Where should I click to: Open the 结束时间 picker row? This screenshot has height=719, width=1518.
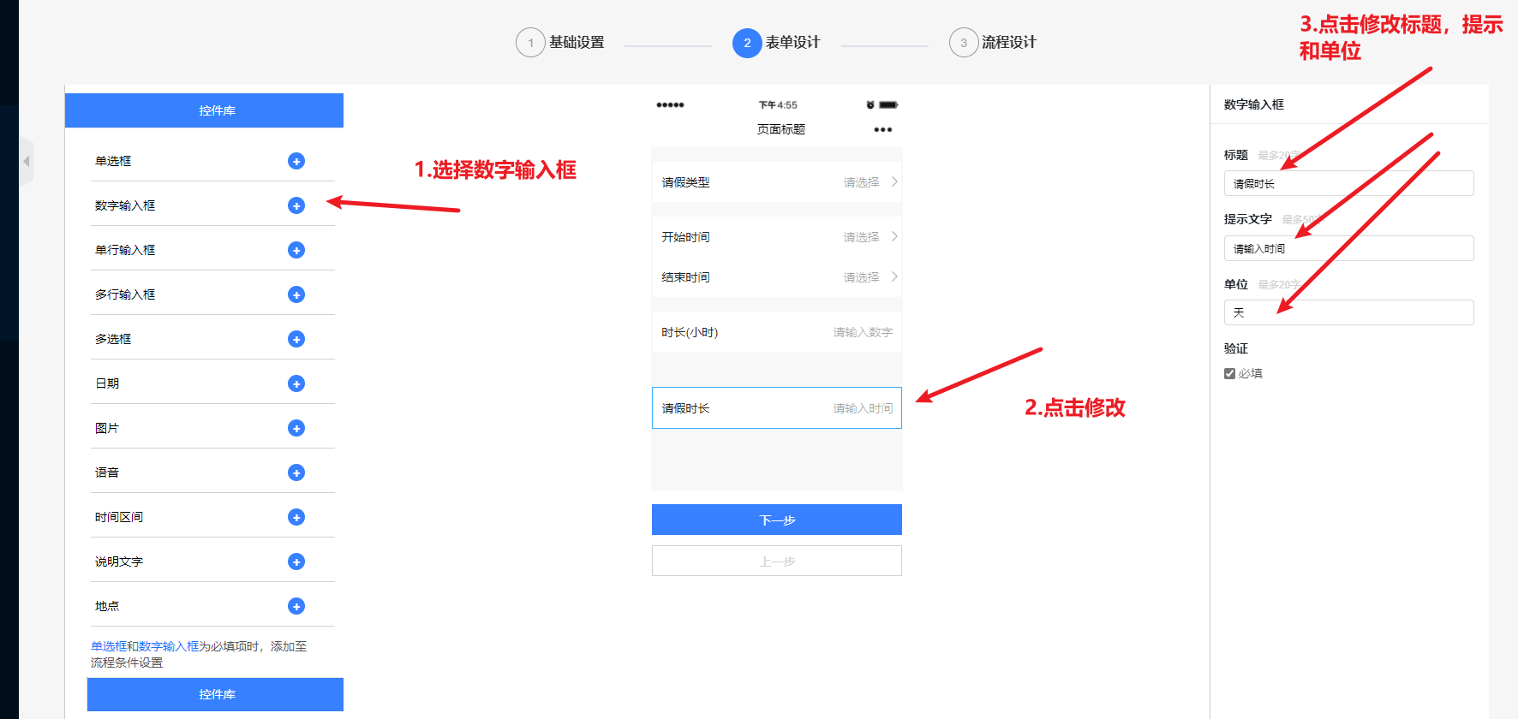[776, 277]
